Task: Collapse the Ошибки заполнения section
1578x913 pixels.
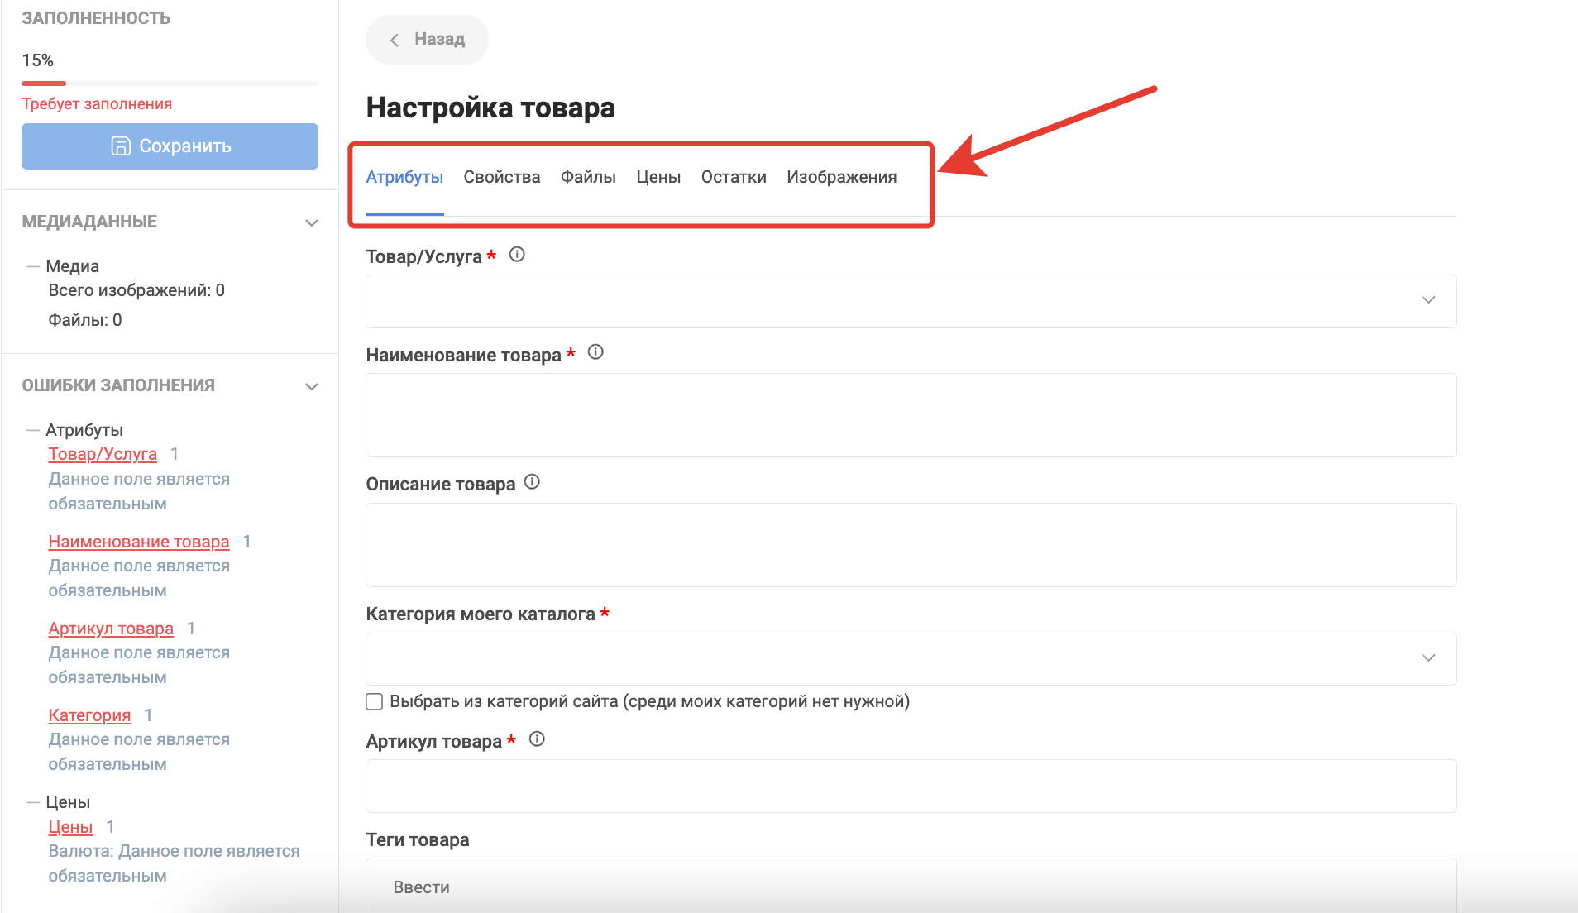Action: tap(312, 386)
